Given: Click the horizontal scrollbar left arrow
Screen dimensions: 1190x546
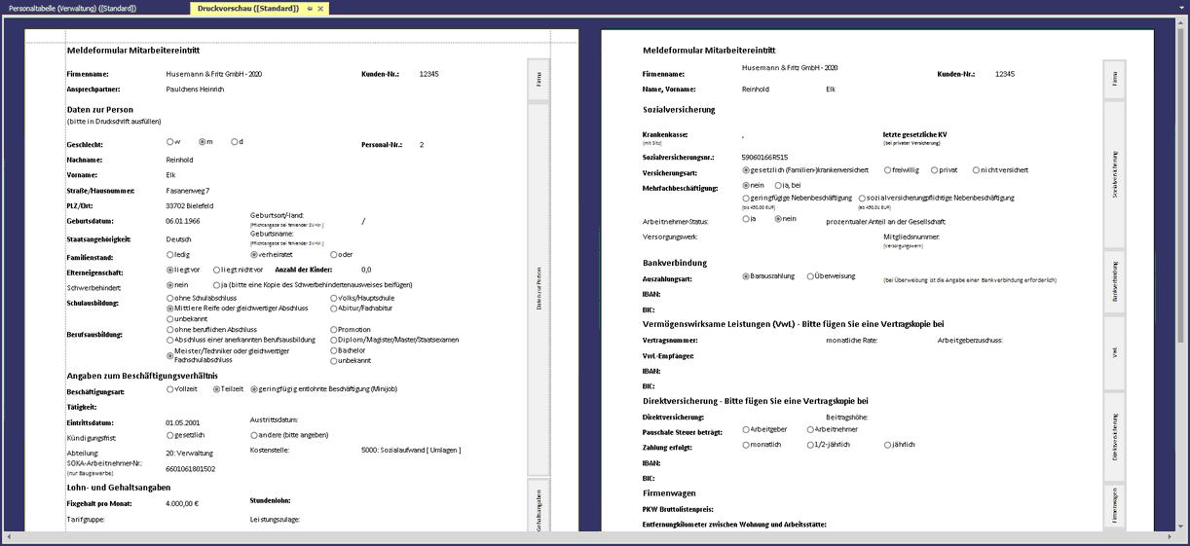Looking at the screenshot, I should click(9, 537).
